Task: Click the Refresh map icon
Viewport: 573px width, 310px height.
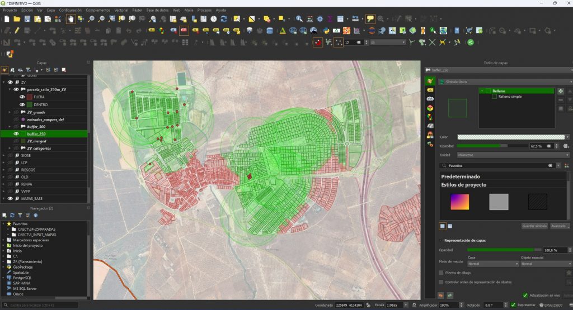Action: tap(224, 18)
